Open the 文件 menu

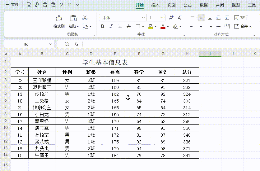coord(12,5)
